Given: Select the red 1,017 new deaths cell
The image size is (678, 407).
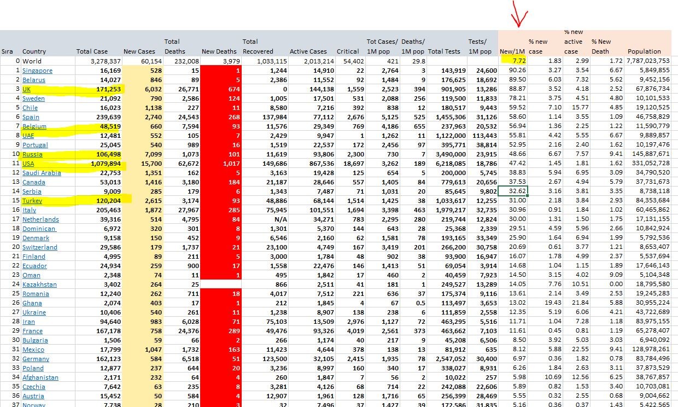Looking at the screenshot, I should point(220,164).
